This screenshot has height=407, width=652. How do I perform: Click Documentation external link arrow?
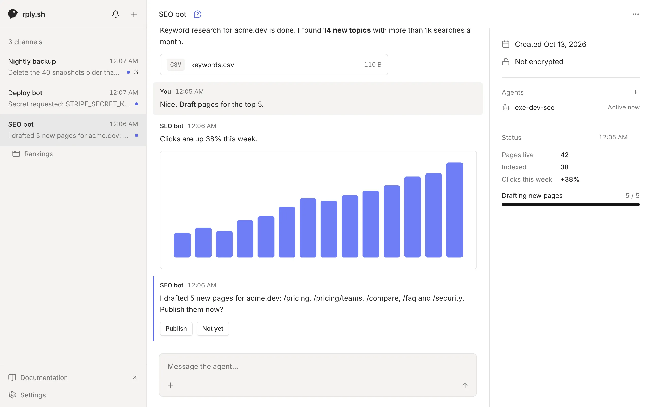tap(134, 377)
